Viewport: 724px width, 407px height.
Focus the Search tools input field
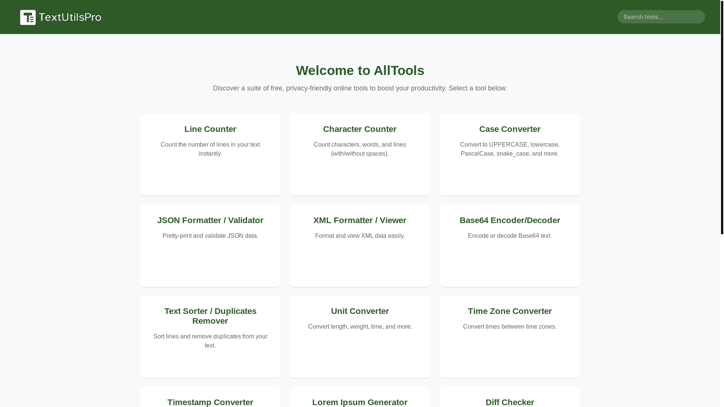tap(661, 17)
